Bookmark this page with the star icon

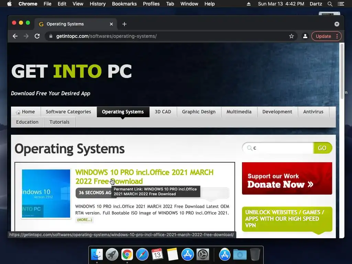291,36
